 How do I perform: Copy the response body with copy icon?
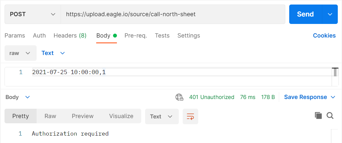(318, 115)
